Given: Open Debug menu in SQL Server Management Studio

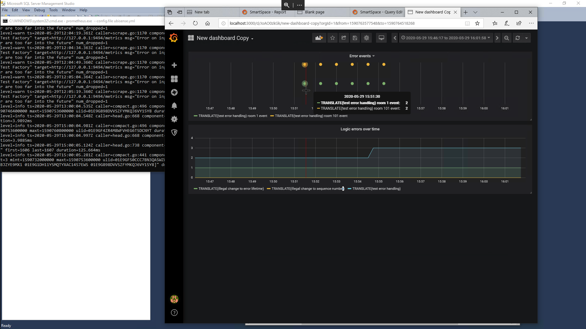Looking at the screenshot, I should [39, 10].
